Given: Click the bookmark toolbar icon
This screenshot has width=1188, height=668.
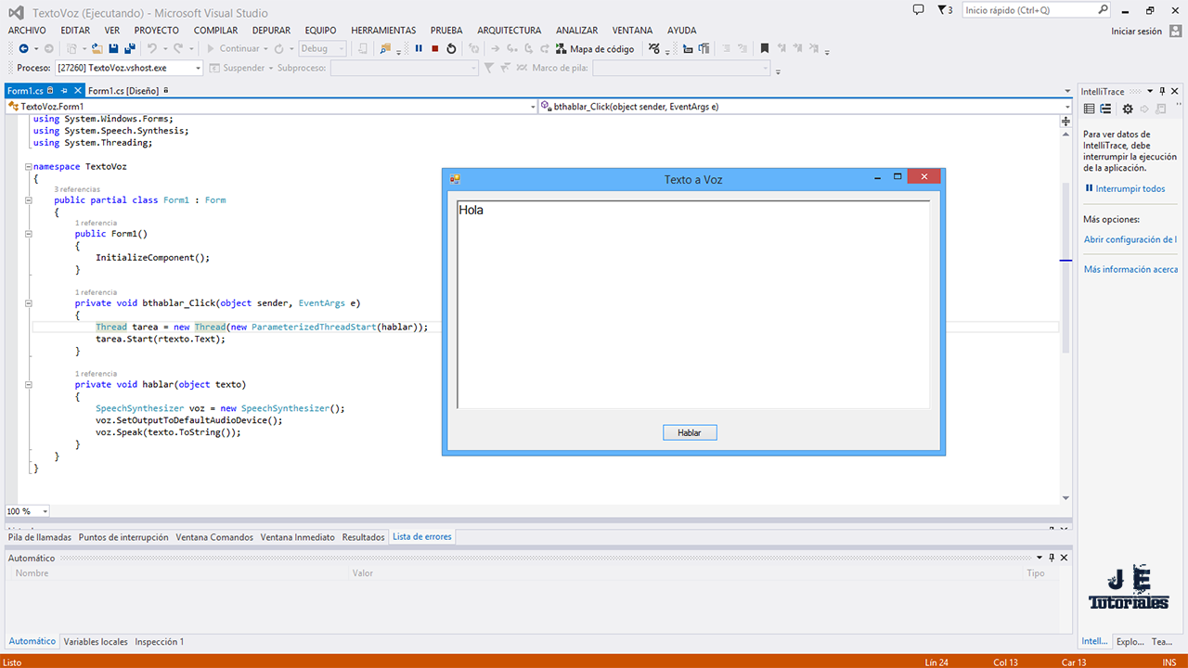Looking at the screenshot, I should click(x=765, y=48).
